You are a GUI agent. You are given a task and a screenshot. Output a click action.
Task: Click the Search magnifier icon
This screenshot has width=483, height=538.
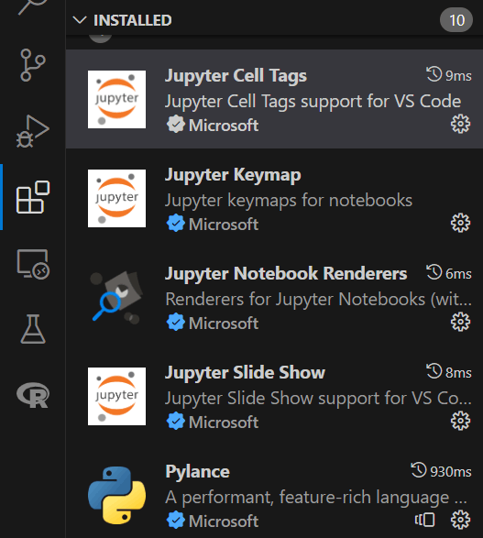pyautogui.click(x=33, y=5)
